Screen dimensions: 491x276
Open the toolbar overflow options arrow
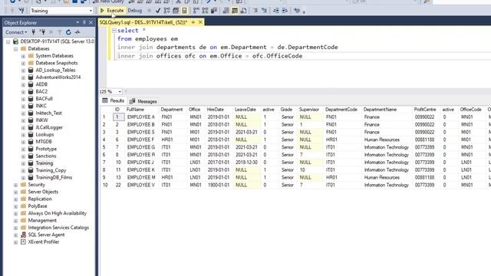[x=304, y=12]
